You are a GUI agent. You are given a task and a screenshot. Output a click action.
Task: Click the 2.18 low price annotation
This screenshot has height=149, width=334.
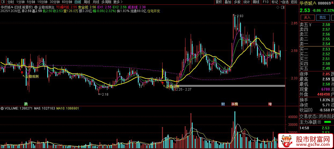(105, 94)
